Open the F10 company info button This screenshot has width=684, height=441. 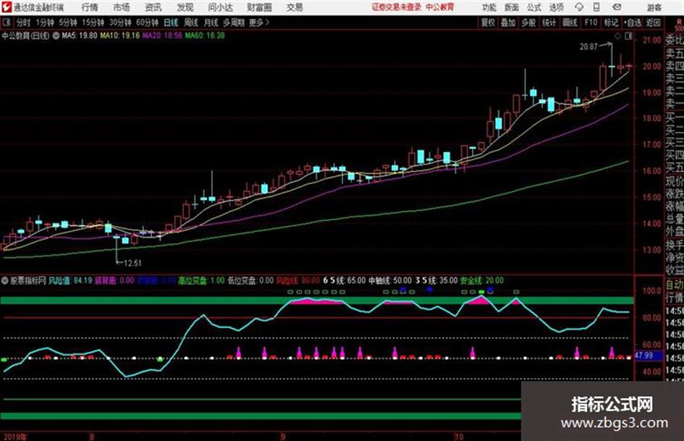(591, 22)
